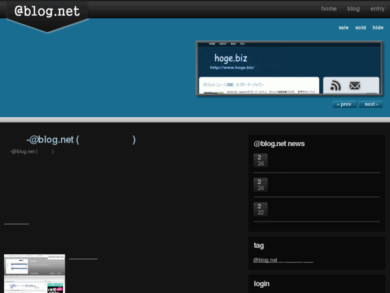The height and width of the screenshot is (293, 390).
Task: Click the @blog.net tag link
Action: pyautogui.click(x=265, y=260)
